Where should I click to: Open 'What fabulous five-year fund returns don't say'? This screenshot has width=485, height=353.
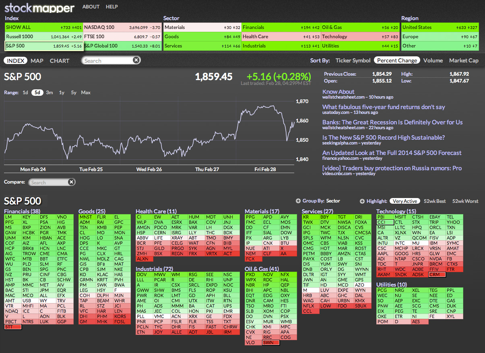[x=384, y=107]
